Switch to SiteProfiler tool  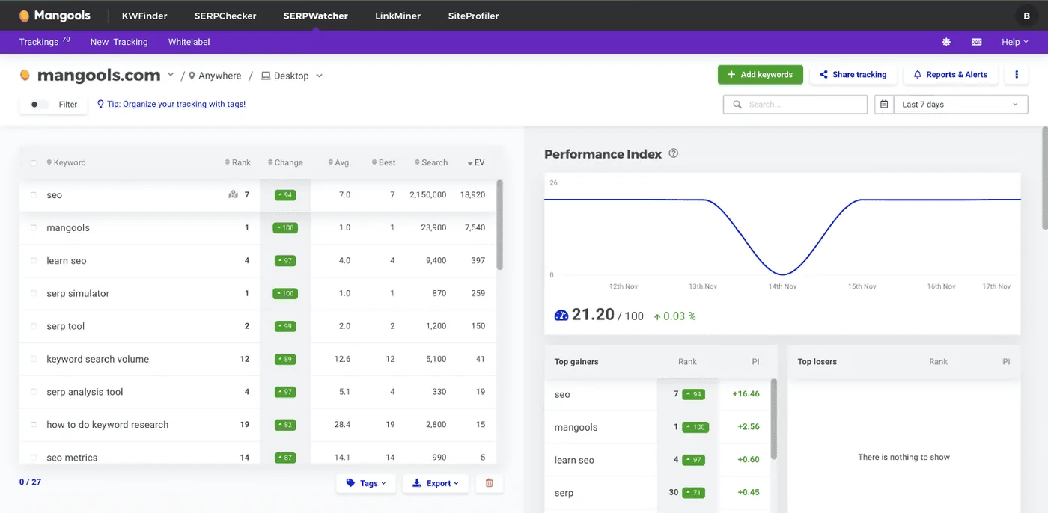click(473, 16)
